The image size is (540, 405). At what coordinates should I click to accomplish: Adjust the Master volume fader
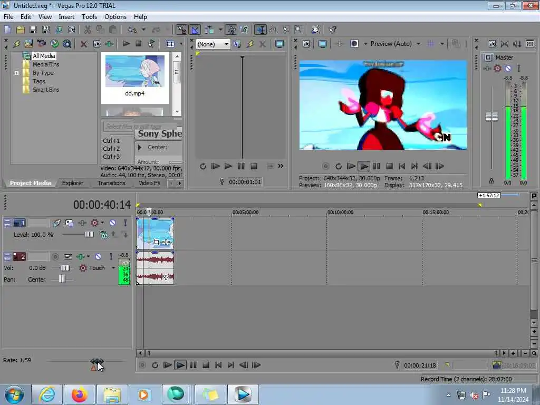point(491,117)
